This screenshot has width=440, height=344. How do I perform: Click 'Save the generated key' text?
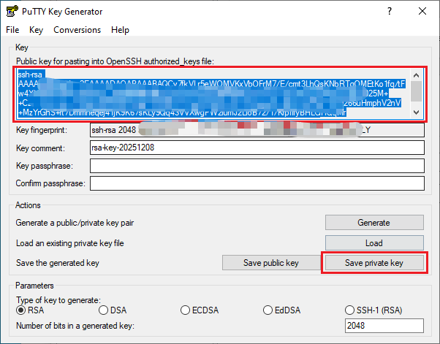coord(58,263)
